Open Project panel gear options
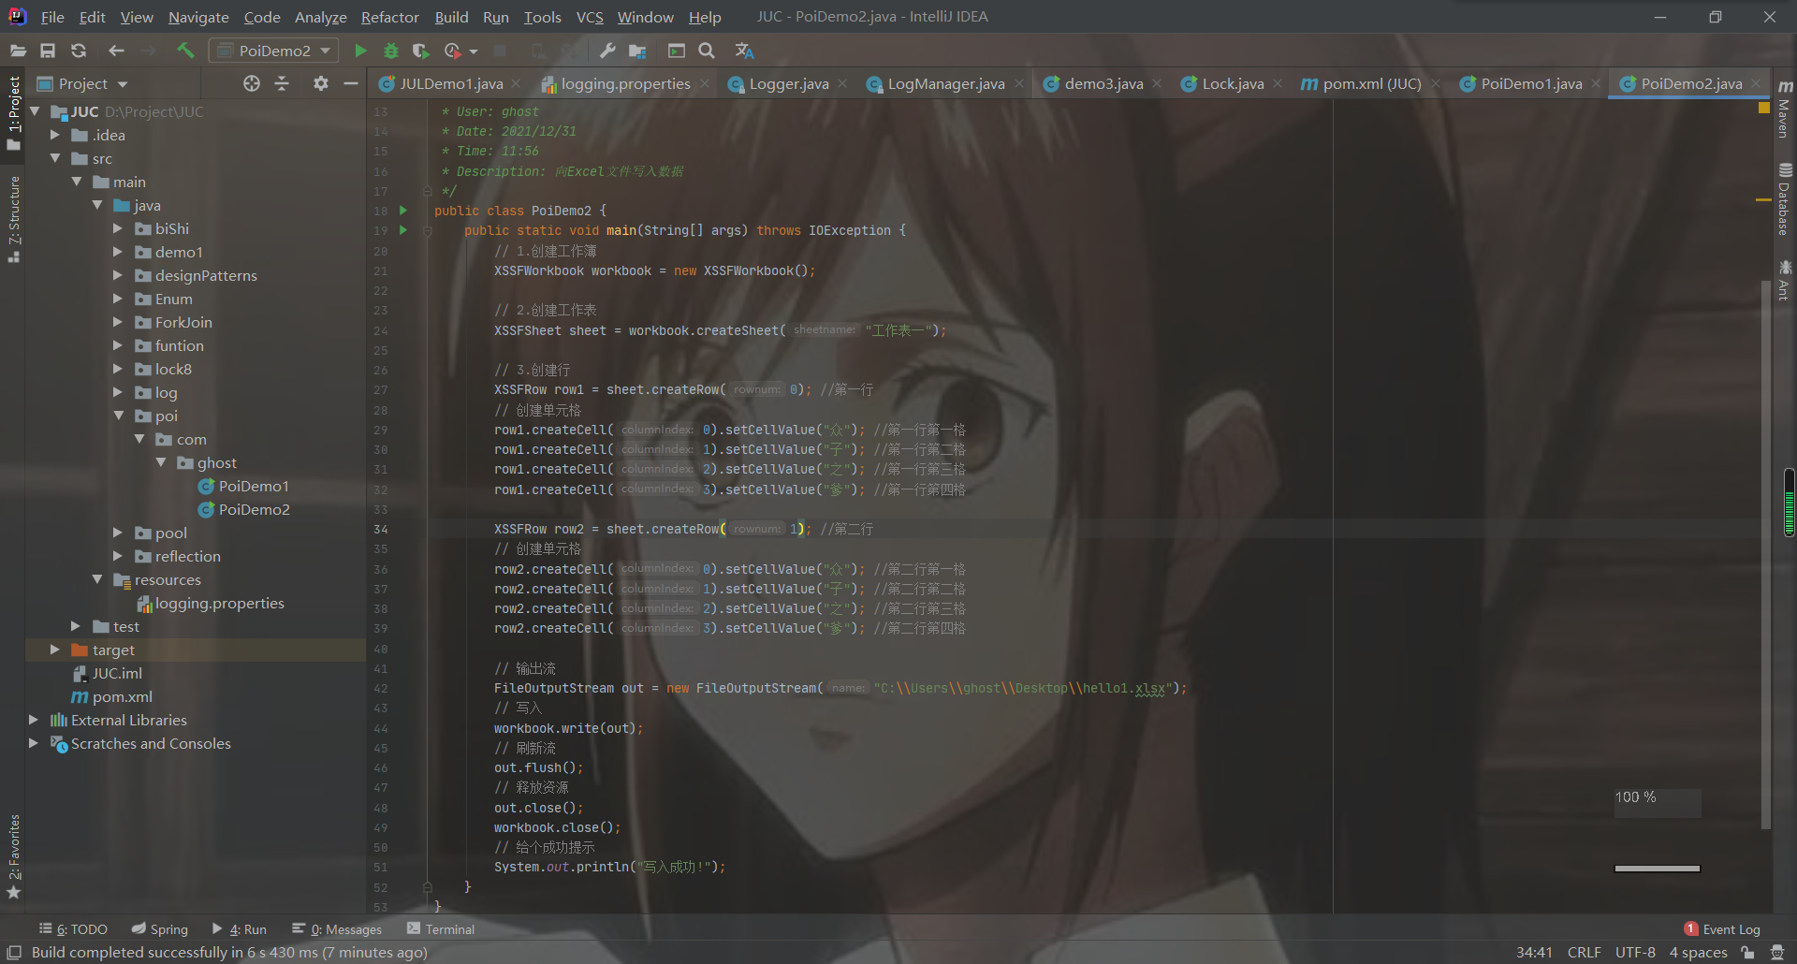Screen dimensions: 1797x964 [x=321, y=83]
